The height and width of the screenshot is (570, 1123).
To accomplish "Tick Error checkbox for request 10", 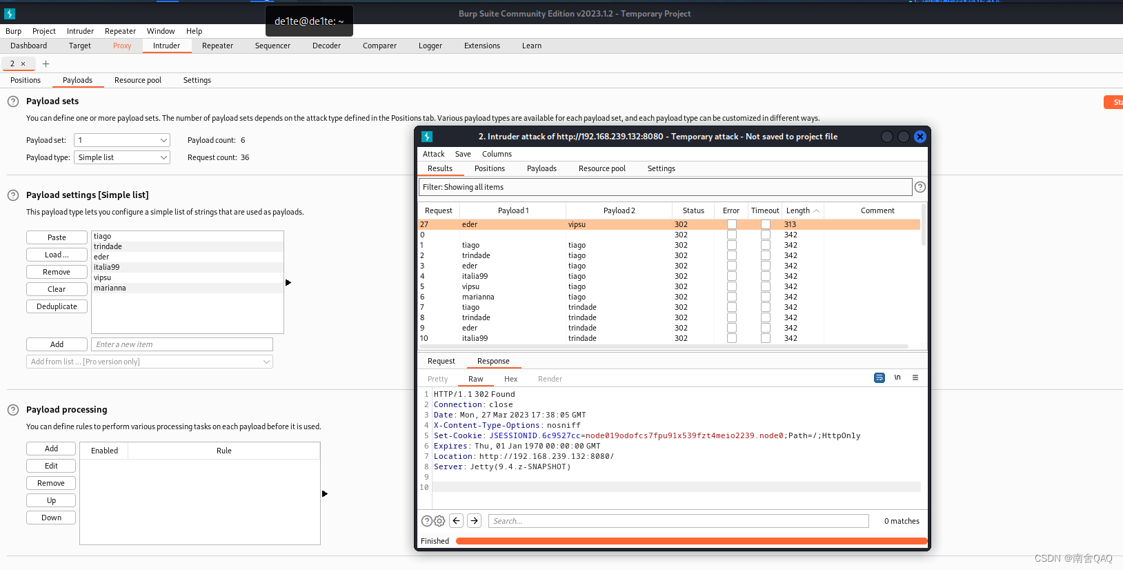I will click(x=732, y=338).
